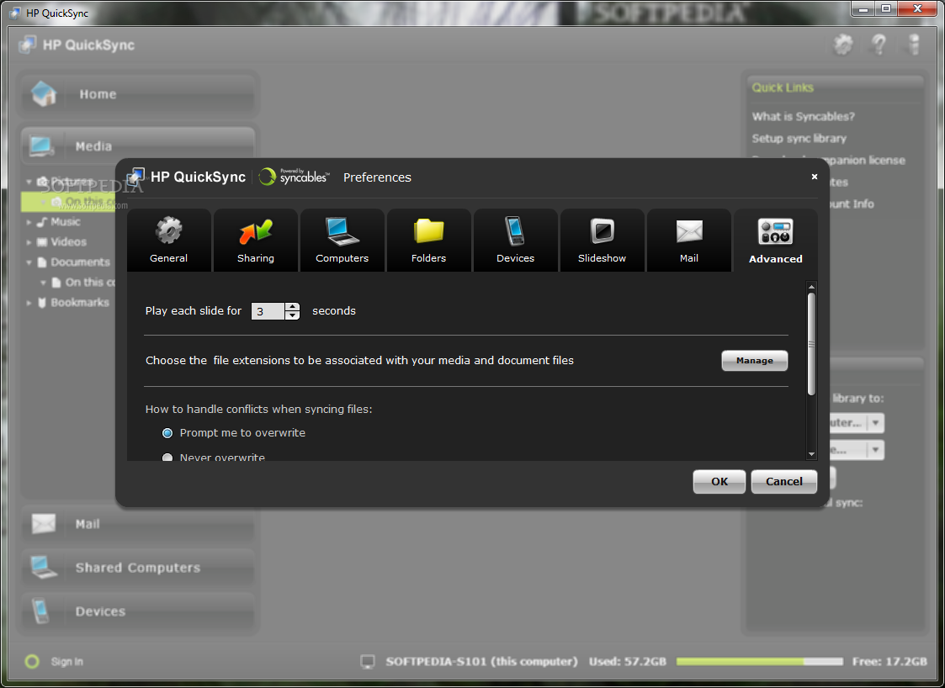Select the Prompt me to overwrite option
This screenshot has height=688, width=945.
(x=167, y=433)
